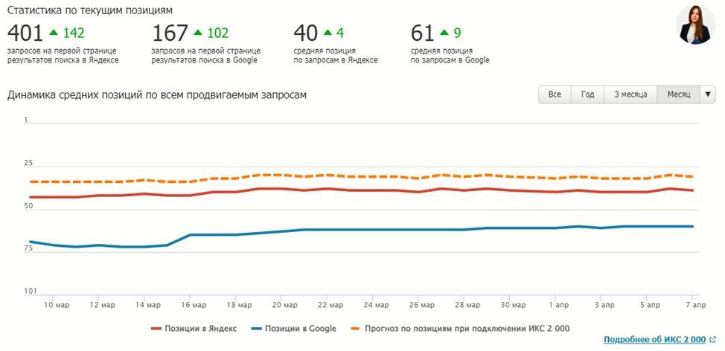The width and height of the screenshot is (725, 351).
Task: Open 'Подробнее об ИКС 2 000' link
Action: pos(654,340)
